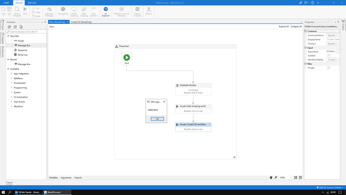Open the CreateCSV (ReadOnly) tab
The image size is (346, 195).
(81, 21)
